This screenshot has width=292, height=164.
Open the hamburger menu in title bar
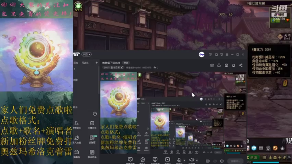(x=227, y=54)
